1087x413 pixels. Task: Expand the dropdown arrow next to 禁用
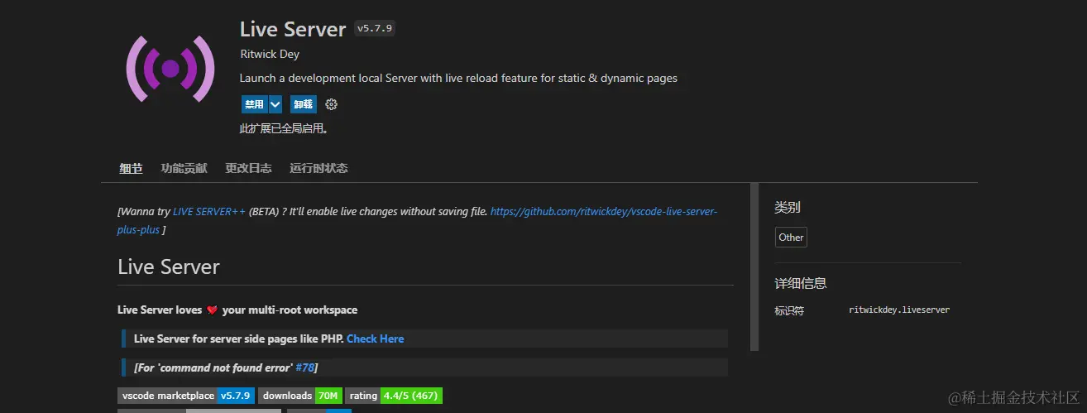coord(275,104)
